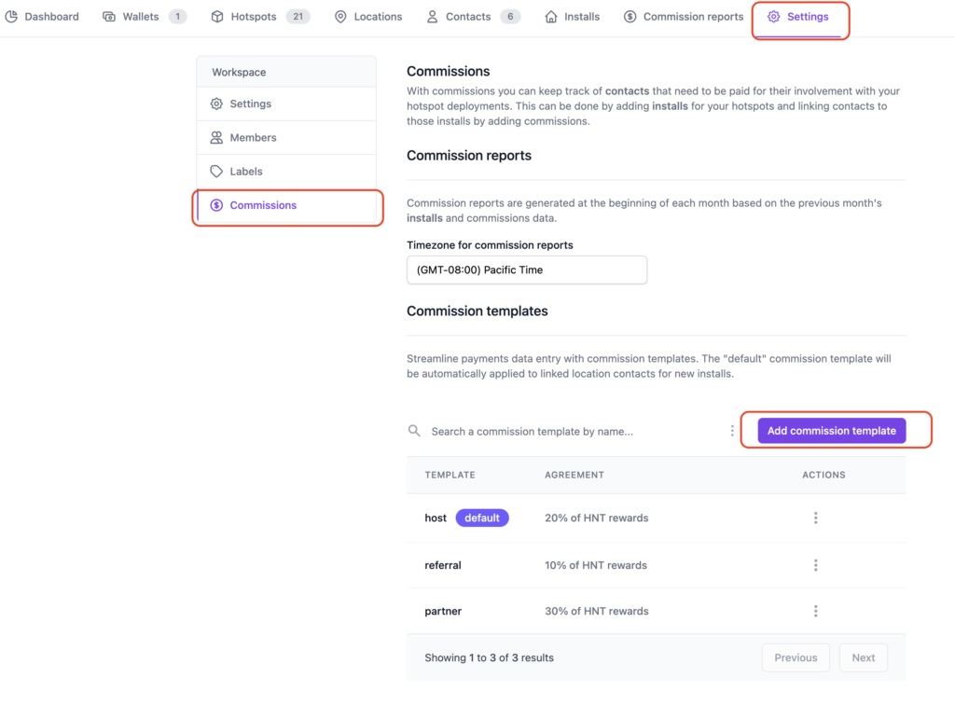
Task: Open the timezone for commission reports dropdown
Action: tap(527, 270)
